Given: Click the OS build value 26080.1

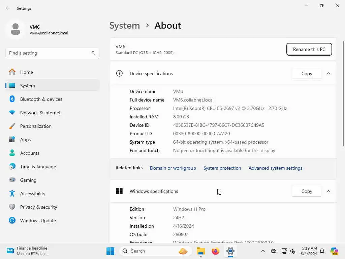Looking at the screenshot, I should tap(181, 234).
